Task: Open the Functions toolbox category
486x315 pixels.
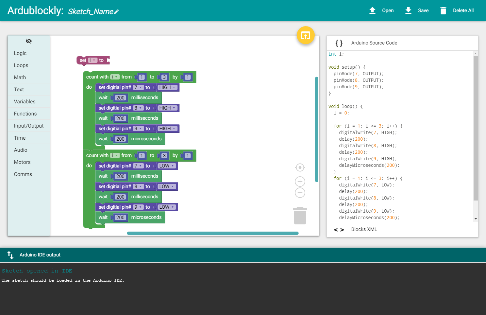Action: [x=29, y=114]
